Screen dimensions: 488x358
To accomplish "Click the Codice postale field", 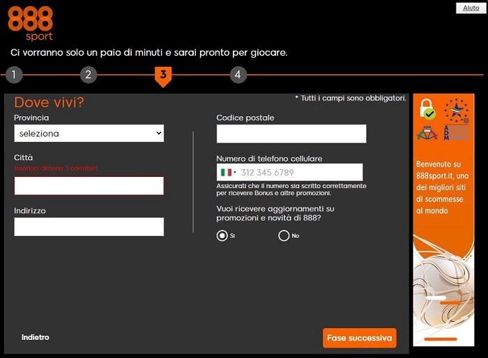I will click(291, 134).
